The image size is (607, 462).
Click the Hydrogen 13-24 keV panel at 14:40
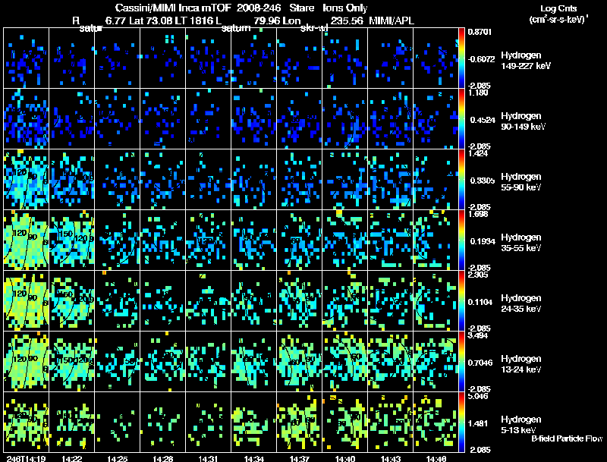coord(345,361)
